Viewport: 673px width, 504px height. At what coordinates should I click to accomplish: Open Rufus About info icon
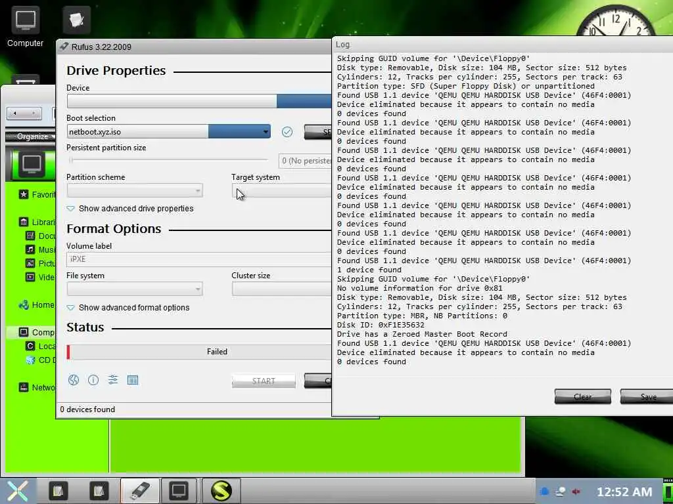pos(93,380)
